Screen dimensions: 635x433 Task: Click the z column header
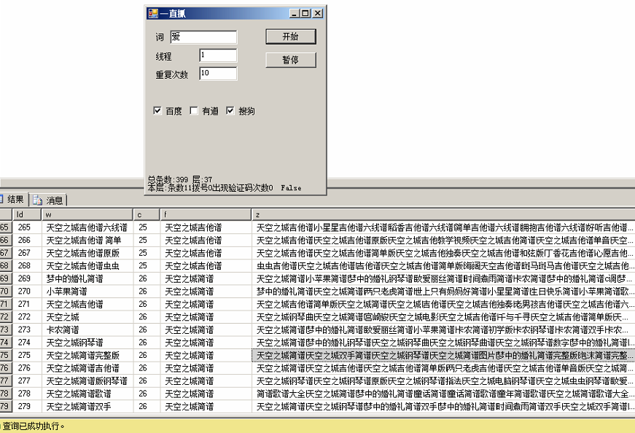tap(443, 214)
